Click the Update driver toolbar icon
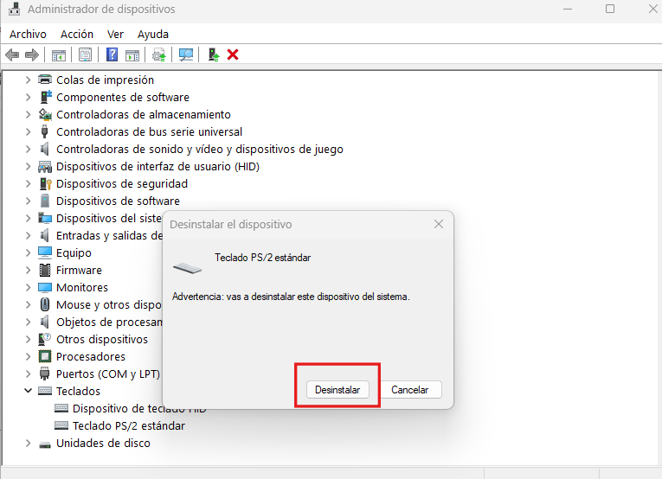The height and width of the screenshot is (479, 662). [x=159, y=54]
